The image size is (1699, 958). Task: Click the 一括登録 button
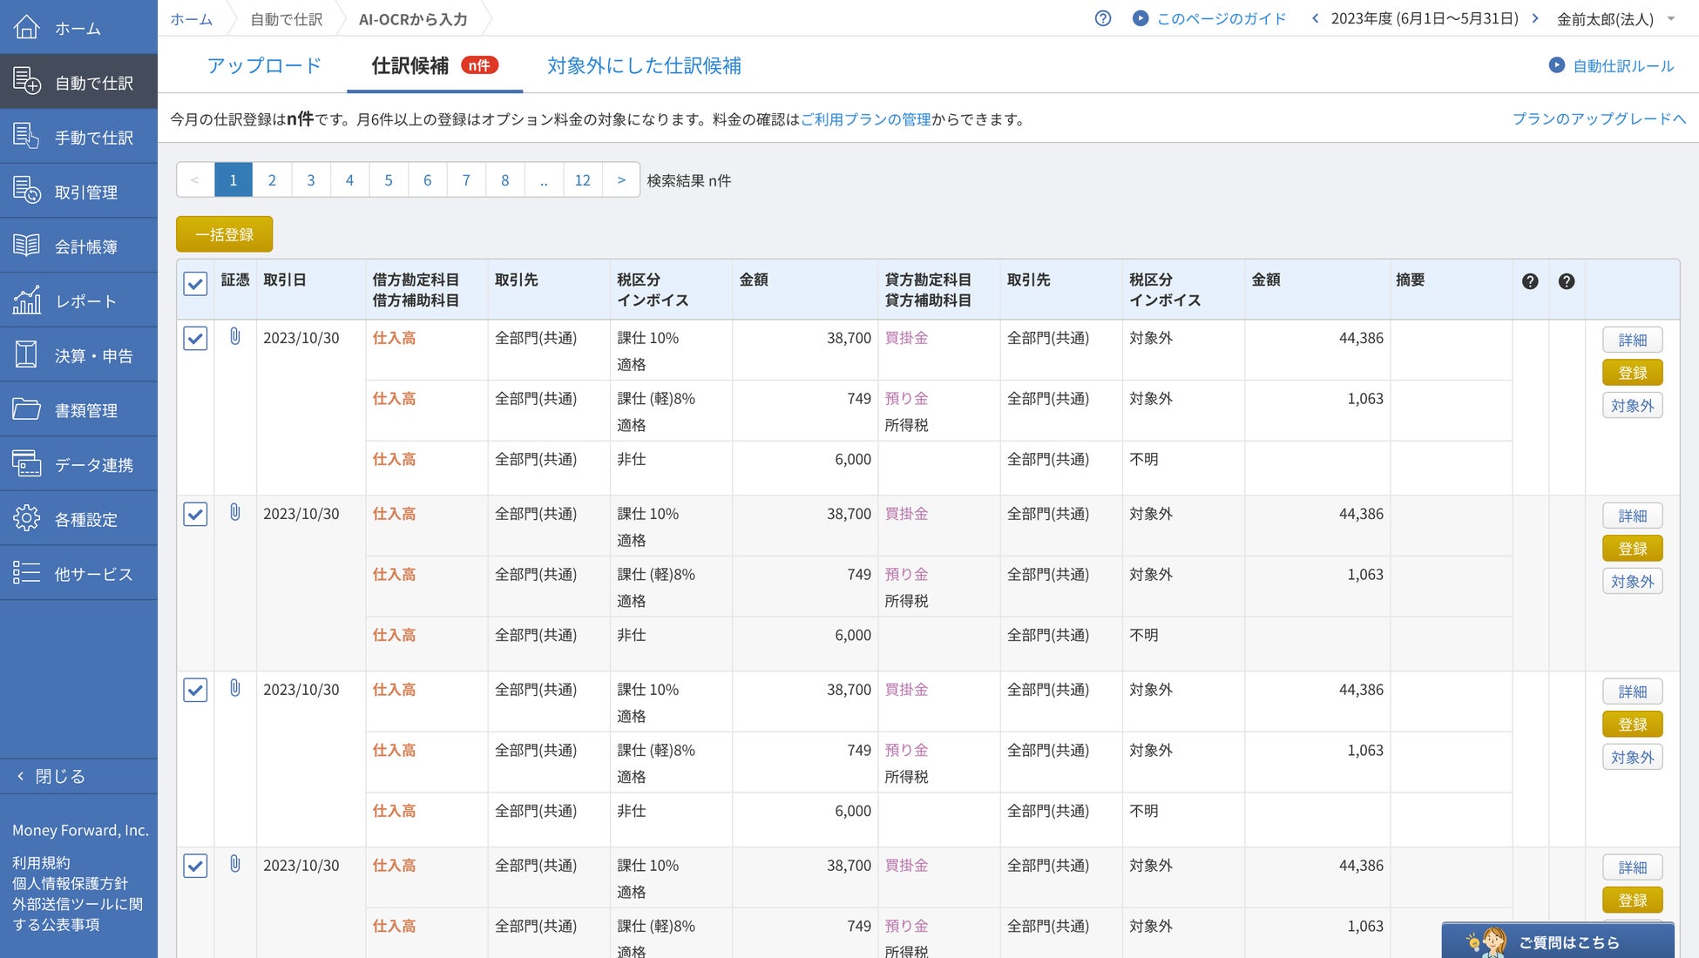224,234
